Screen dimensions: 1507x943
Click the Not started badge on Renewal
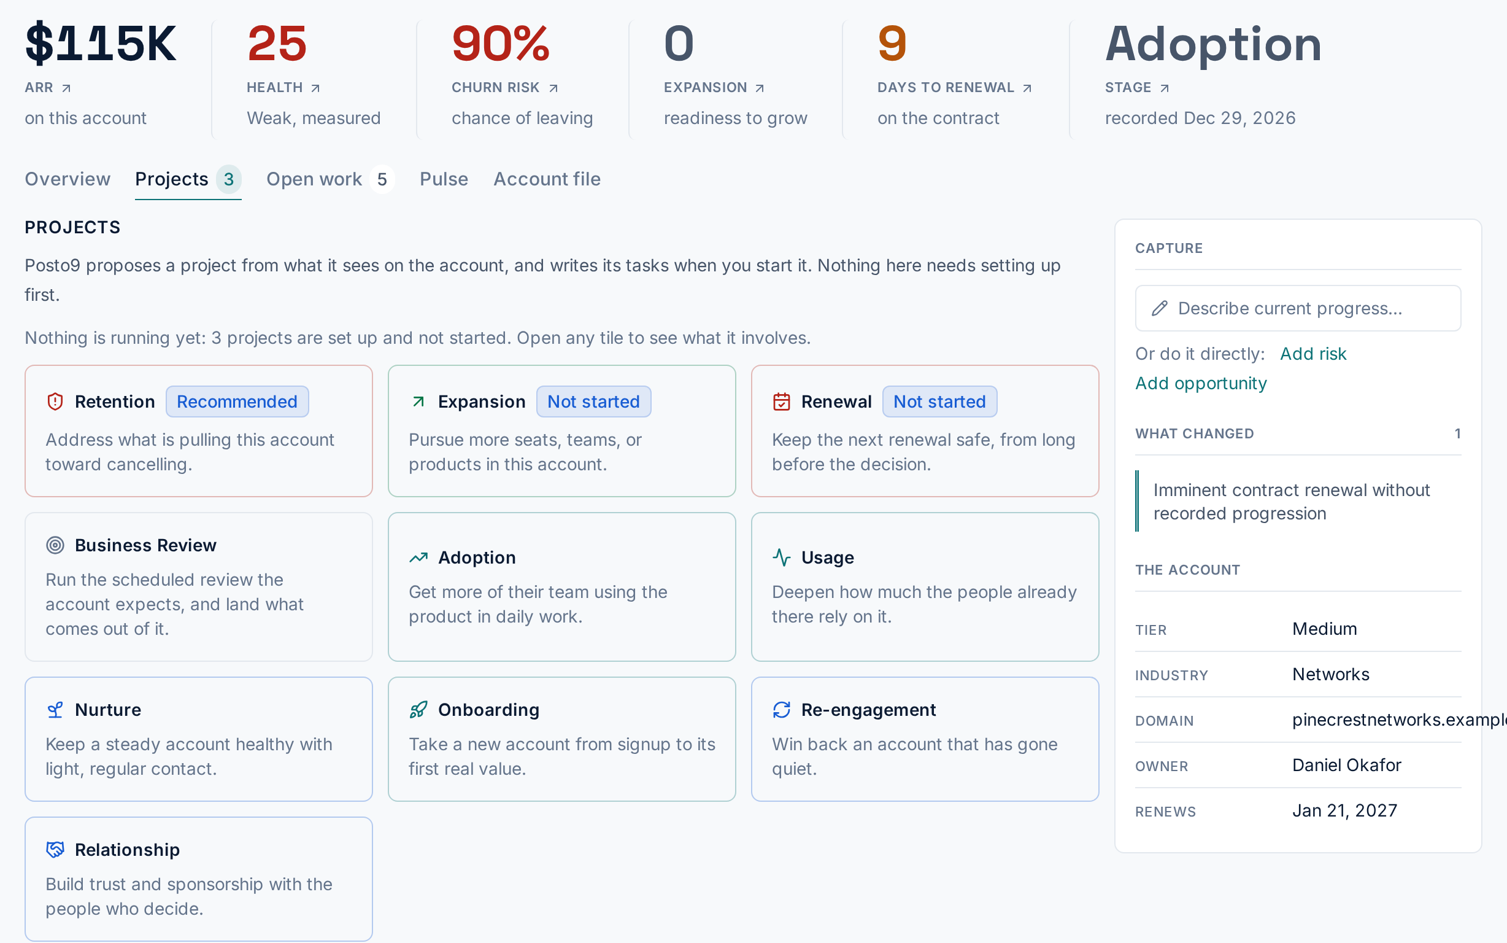click(x=940, y=402)
